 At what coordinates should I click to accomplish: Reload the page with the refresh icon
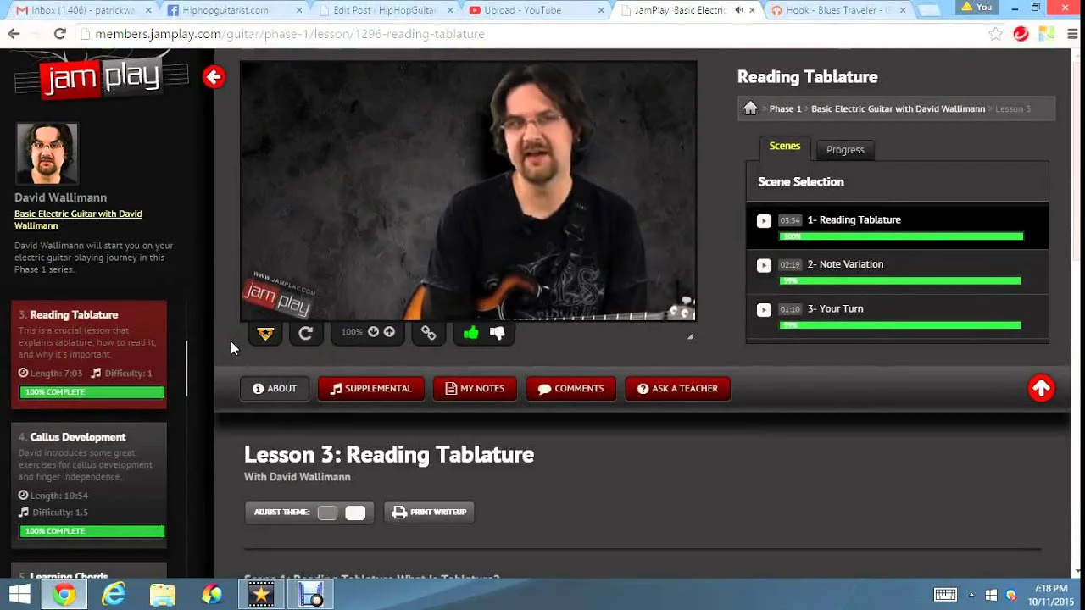pos(59,34)
